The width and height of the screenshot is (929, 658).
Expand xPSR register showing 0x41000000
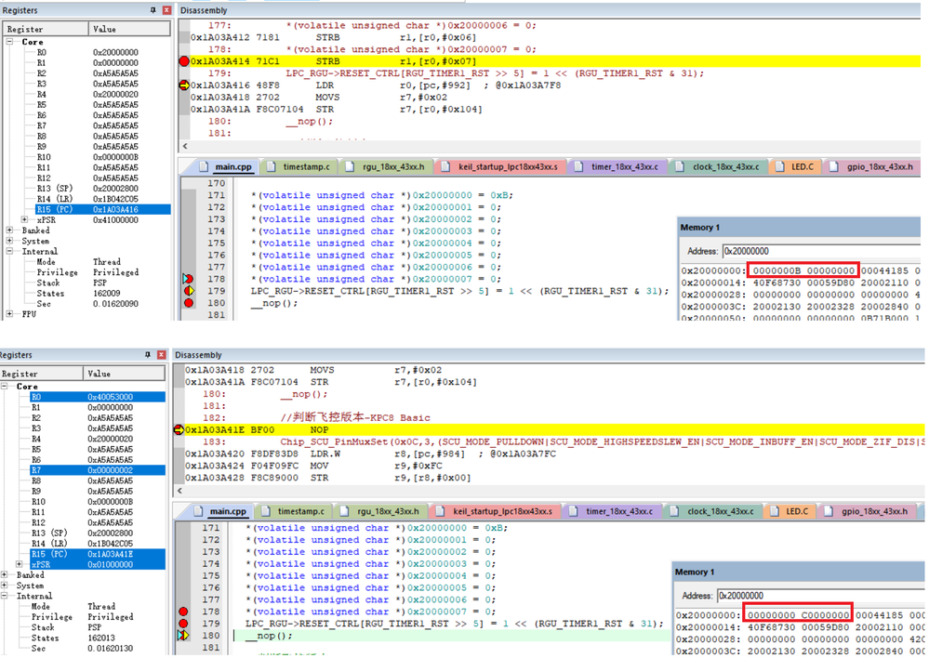tap(24, 219)
